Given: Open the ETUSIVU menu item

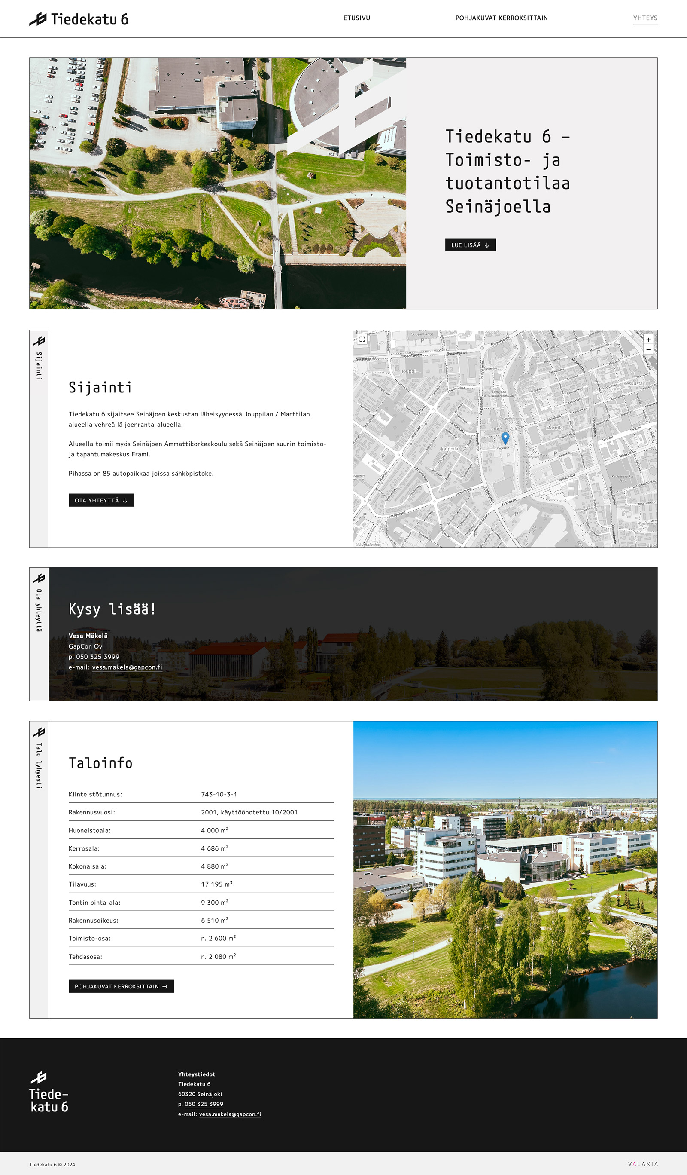Looking at the screenshot, I should tap(356, 18).
